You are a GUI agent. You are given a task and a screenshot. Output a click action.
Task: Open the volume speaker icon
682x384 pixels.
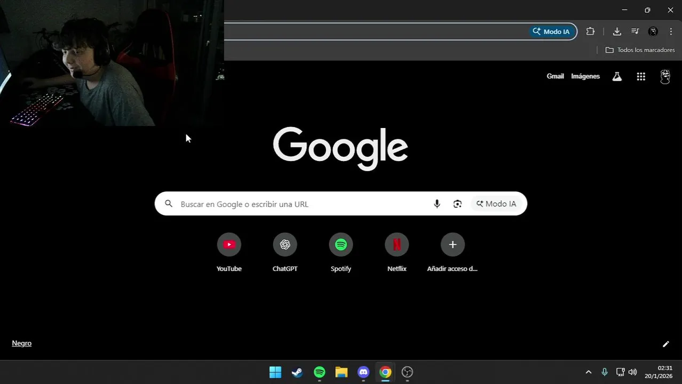(x=633, y=372)
